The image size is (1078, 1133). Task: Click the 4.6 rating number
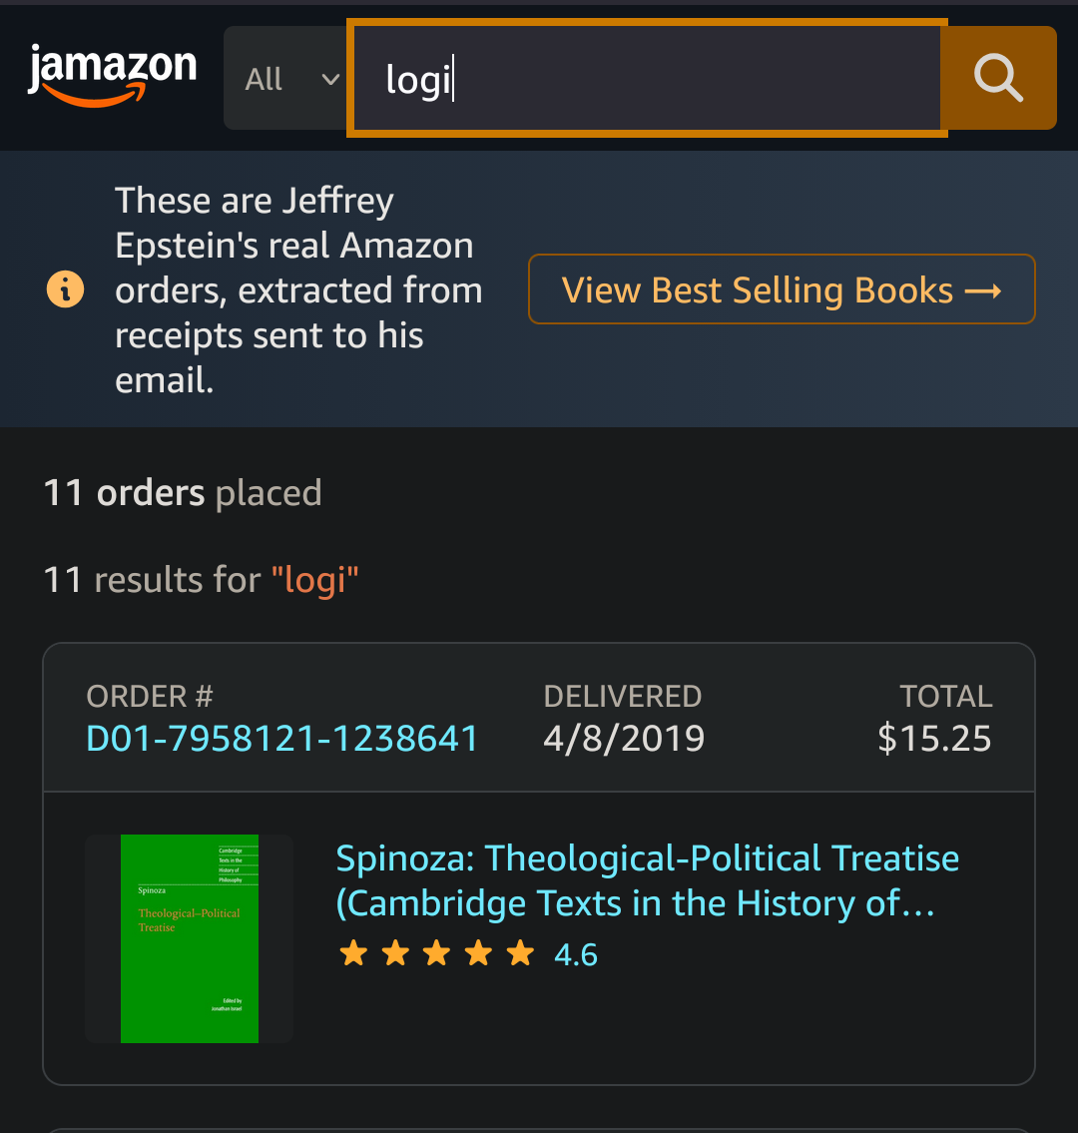576,954
